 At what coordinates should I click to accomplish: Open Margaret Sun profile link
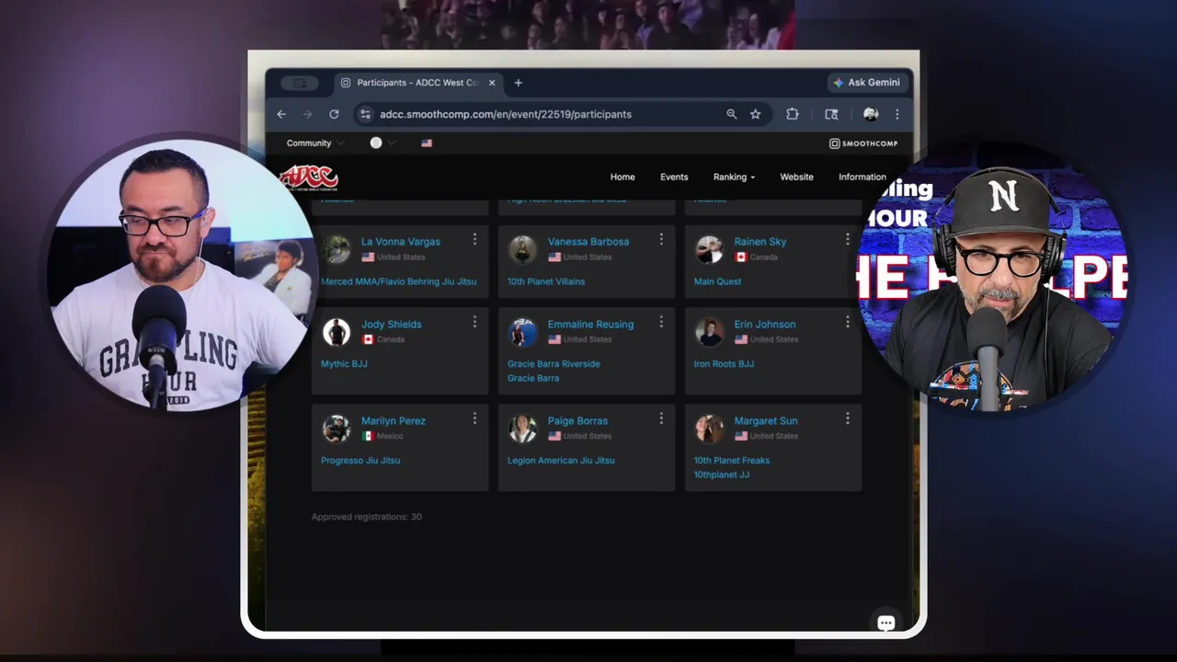coord(766,421)
